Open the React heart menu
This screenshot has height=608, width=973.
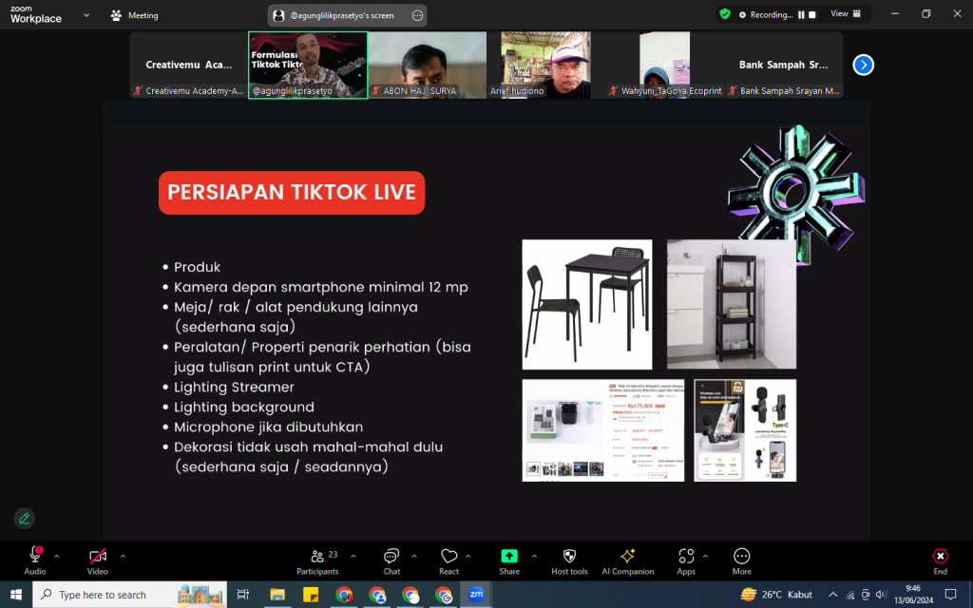coord(448,560)
